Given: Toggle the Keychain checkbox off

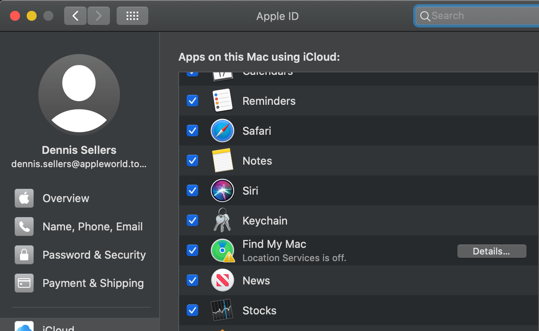Looking at the screenshot, I should coord(192,220).
